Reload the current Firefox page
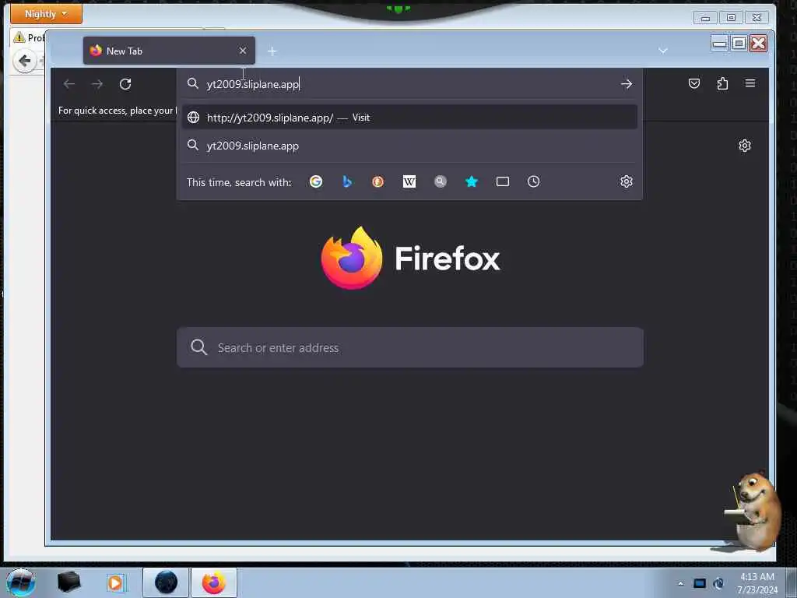Image resolution: width=797 pixels, height=598 pixels. click(x=125, y=84)
